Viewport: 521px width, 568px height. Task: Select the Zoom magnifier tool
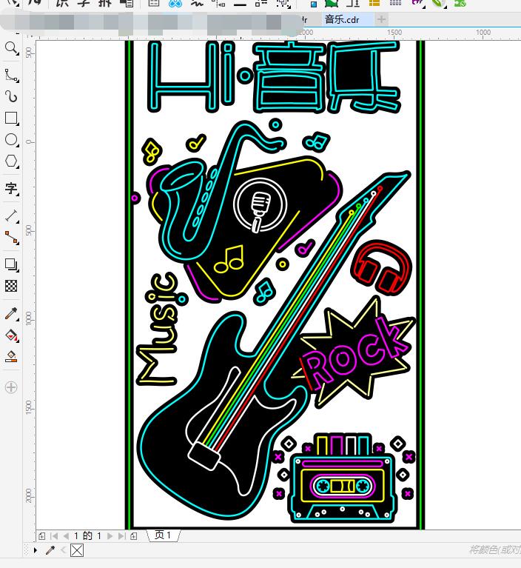coord(11,48)
